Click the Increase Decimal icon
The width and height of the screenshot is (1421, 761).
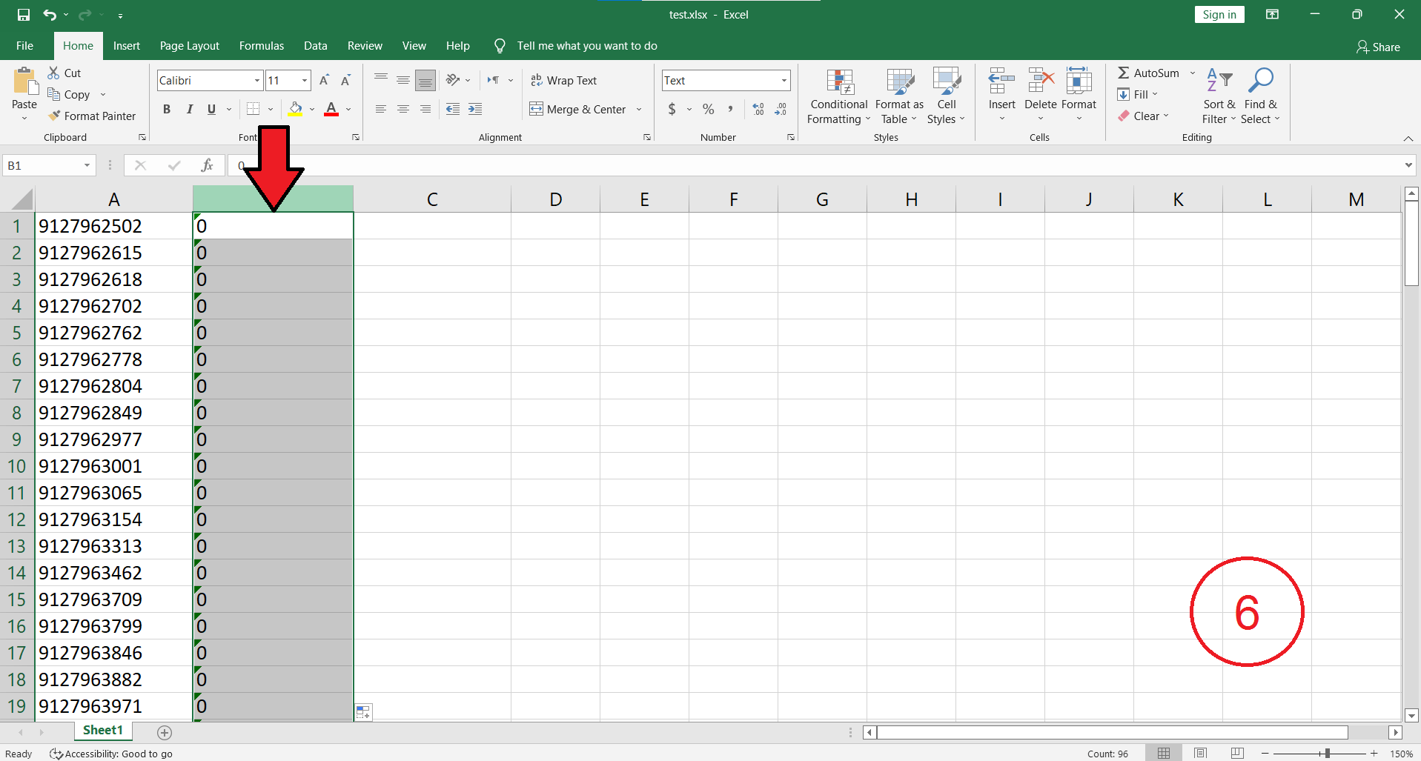click(x=758, y=110)
